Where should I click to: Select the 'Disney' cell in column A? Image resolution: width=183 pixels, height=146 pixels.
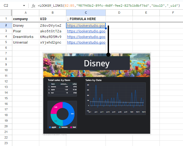[26, 25]
